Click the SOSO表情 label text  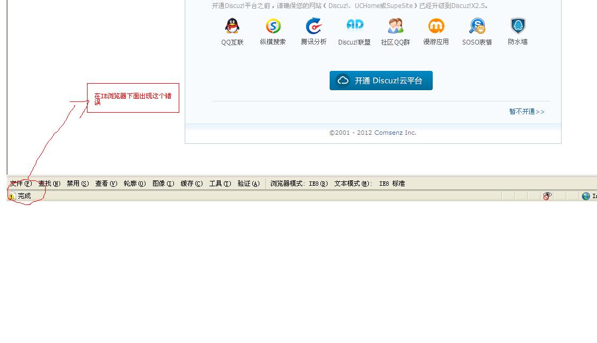(x=477, y=42)
